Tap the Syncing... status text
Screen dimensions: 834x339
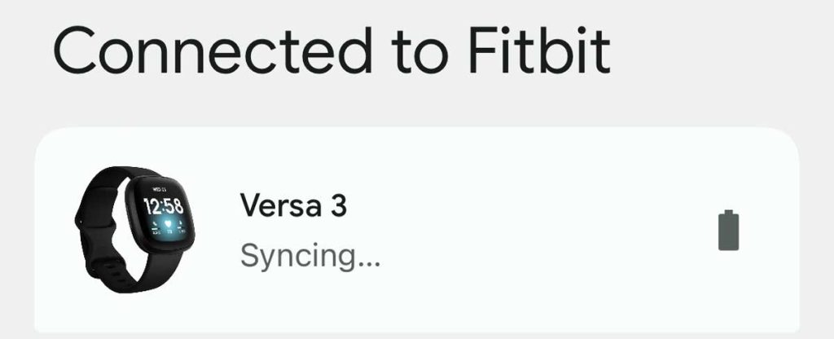(310, 256)
